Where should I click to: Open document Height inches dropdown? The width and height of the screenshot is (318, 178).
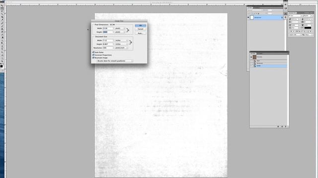121,44
